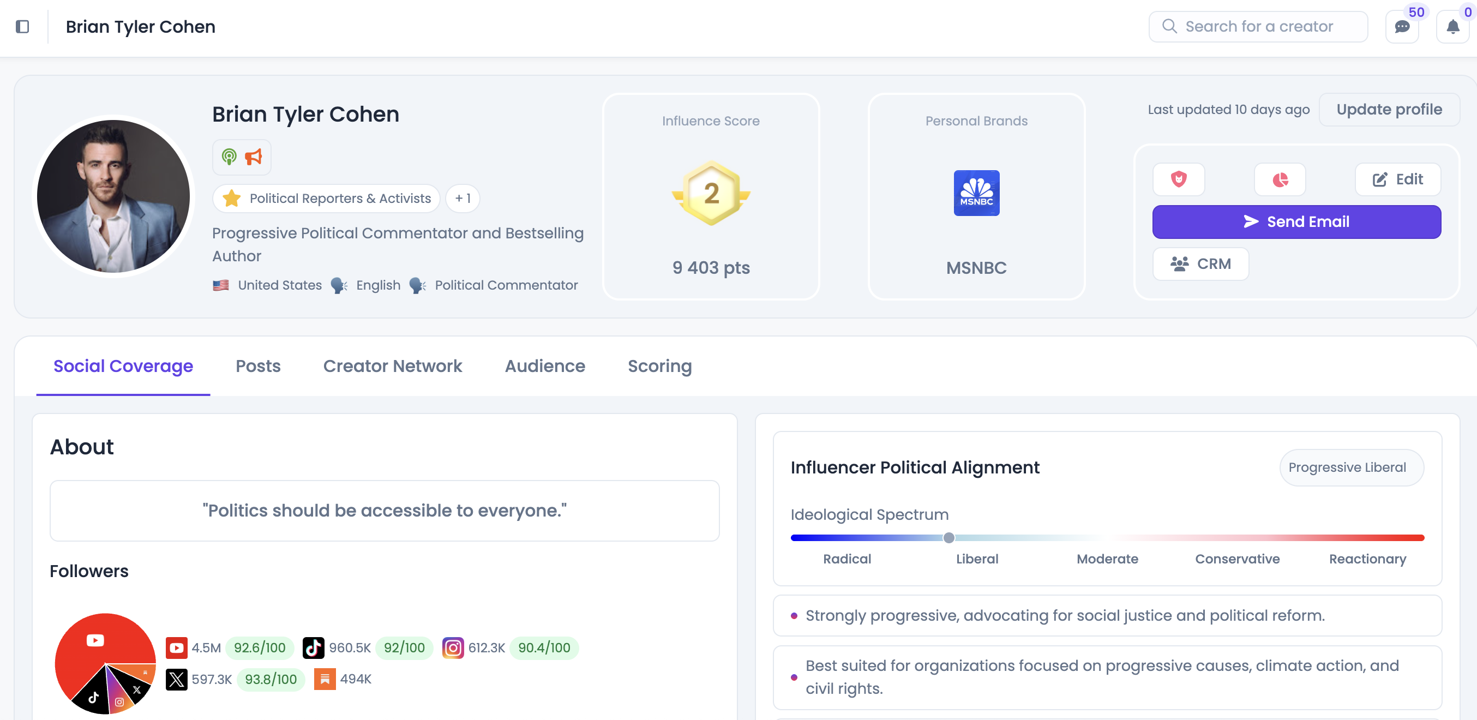The width and height of the screenshot is (1477, 720).
Task: Toggle the sidebar panel icon
Action: (22, 26)
